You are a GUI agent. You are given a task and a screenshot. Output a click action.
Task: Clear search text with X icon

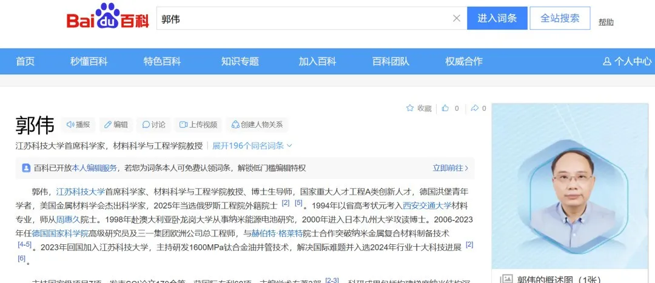457,19
